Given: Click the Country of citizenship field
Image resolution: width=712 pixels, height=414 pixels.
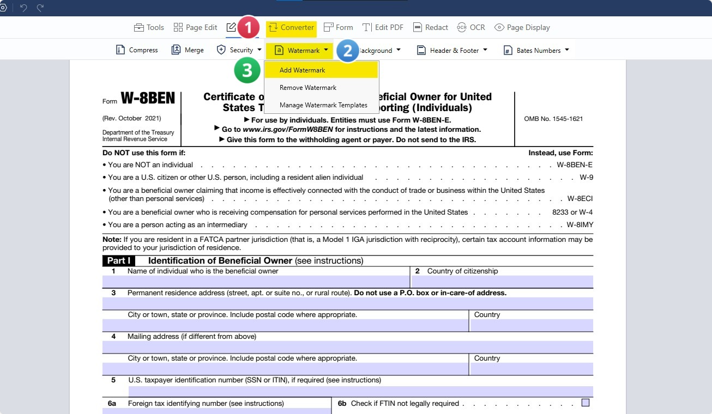Looking at the screenshot, I should [x=502, y=282].
